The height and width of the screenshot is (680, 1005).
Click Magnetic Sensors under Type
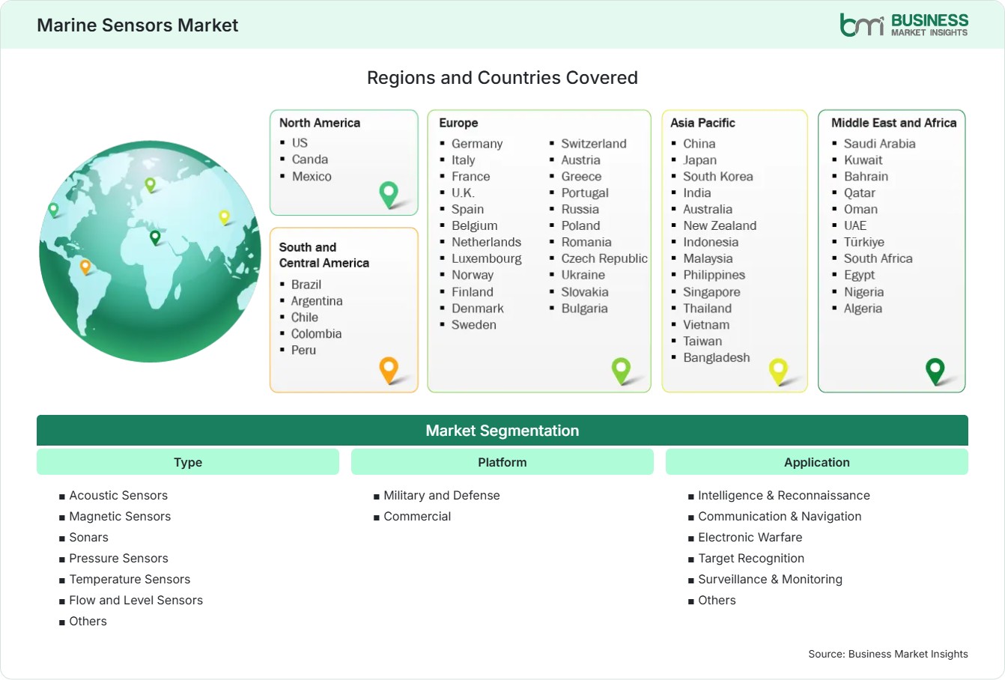120,517
